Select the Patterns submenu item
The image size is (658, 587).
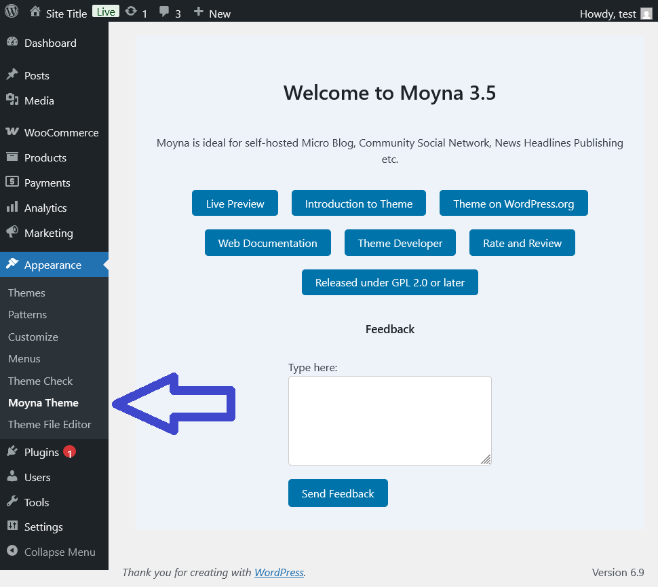27,314
